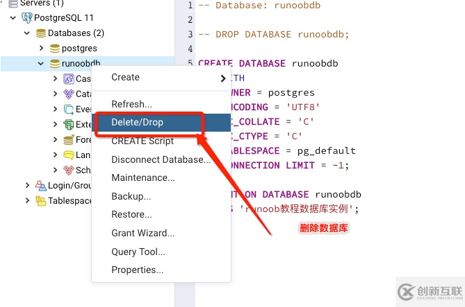The image size is (465, 307).
Task: Click the Extensions node icon
Action: point(69,125)
